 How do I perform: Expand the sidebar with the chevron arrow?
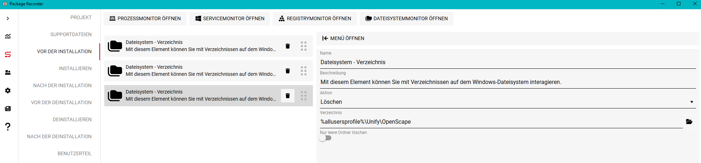coord(8,18)
